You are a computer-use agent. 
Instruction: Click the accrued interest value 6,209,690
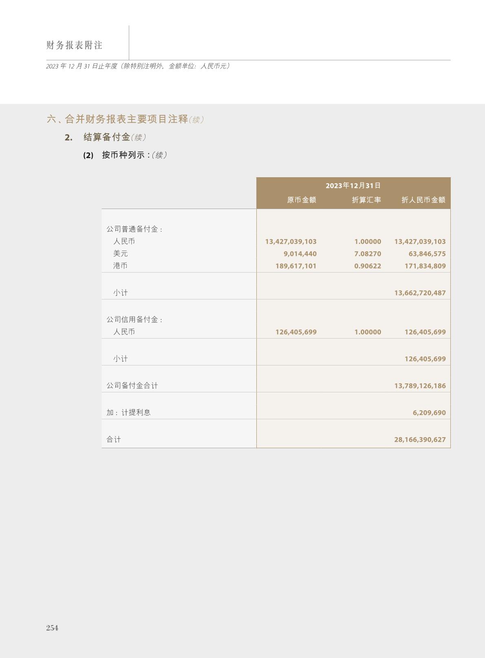(x=429, y=413)
